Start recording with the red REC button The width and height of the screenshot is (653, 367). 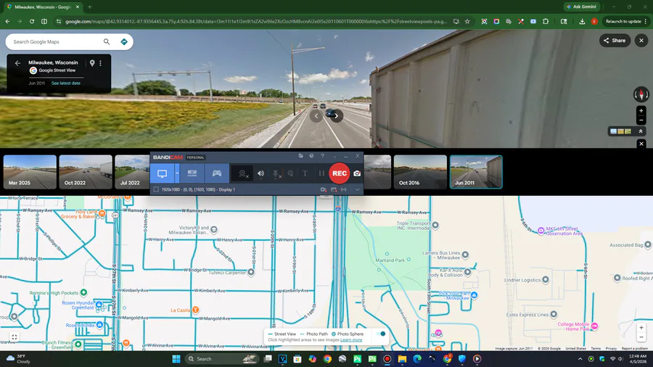click(x=340, y=173)
